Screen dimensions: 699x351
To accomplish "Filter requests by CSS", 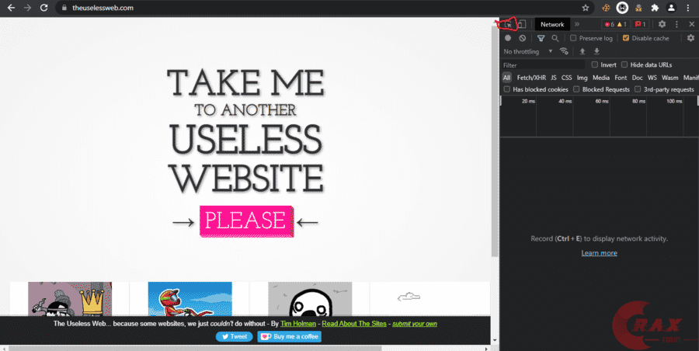I will pos(567,78).
